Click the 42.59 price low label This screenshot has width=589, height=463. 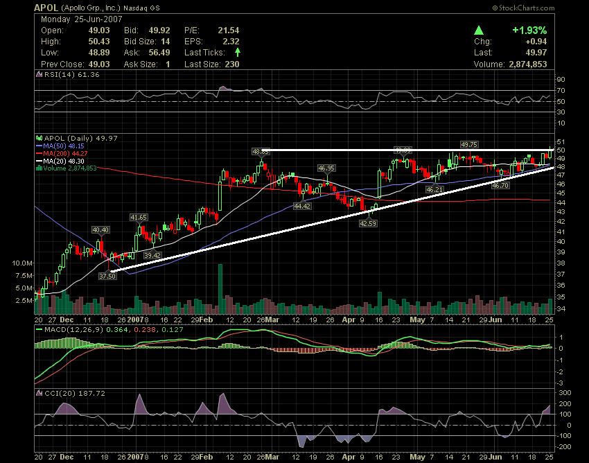click(x=368, y=223)
